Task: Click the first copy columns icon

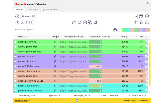Action: [136, 22]
